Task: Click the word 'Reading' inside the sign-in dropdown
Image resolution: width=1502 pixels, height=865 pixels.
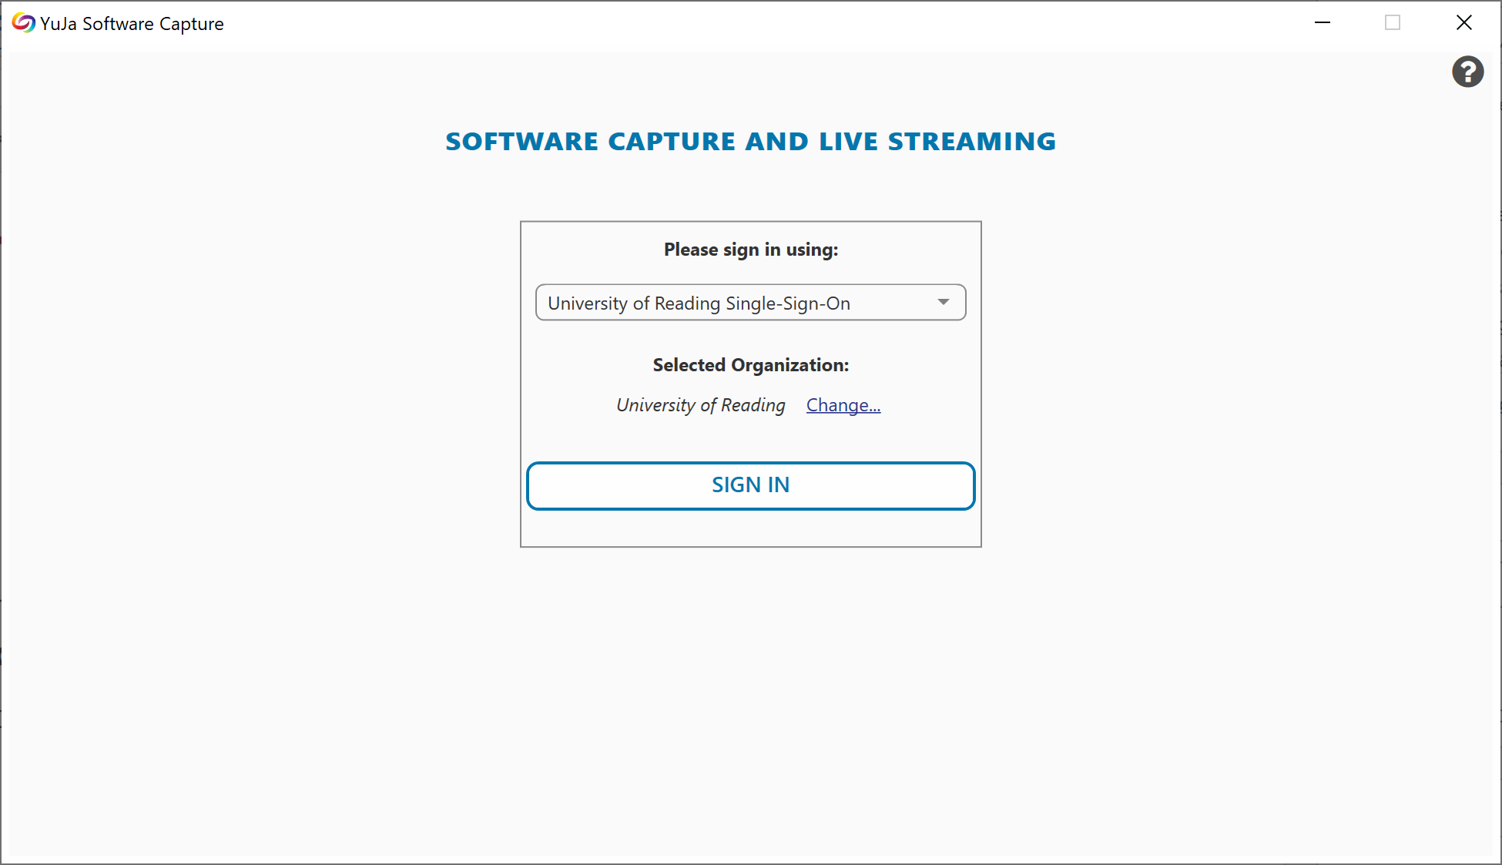Action: 686,303
